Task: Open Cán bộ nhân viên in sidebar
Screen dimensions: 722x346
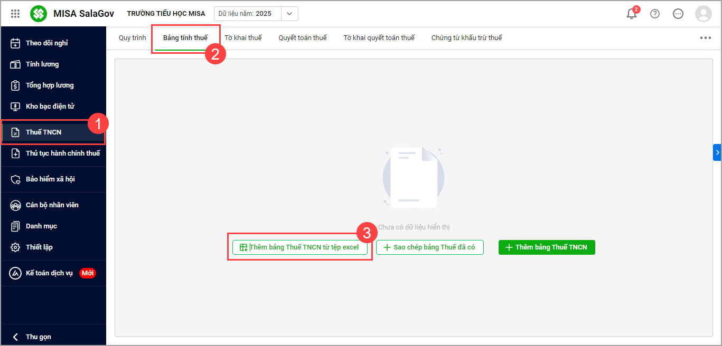Action: click(x=52, y=205)
